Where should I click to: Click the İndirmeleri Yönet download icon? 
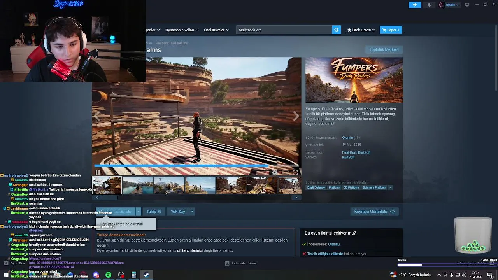(227, 263)
